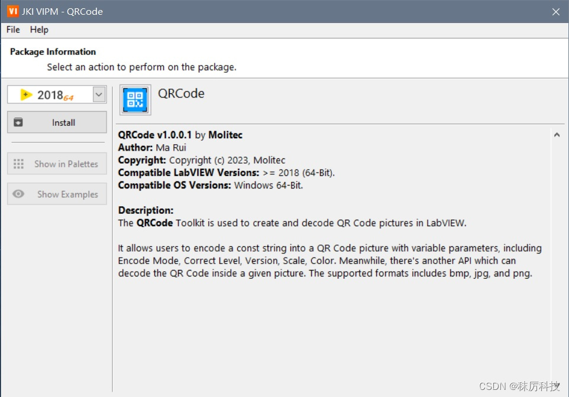
Task: Click the JKI VIPM logo in title bar
Action: click(12, 11)
